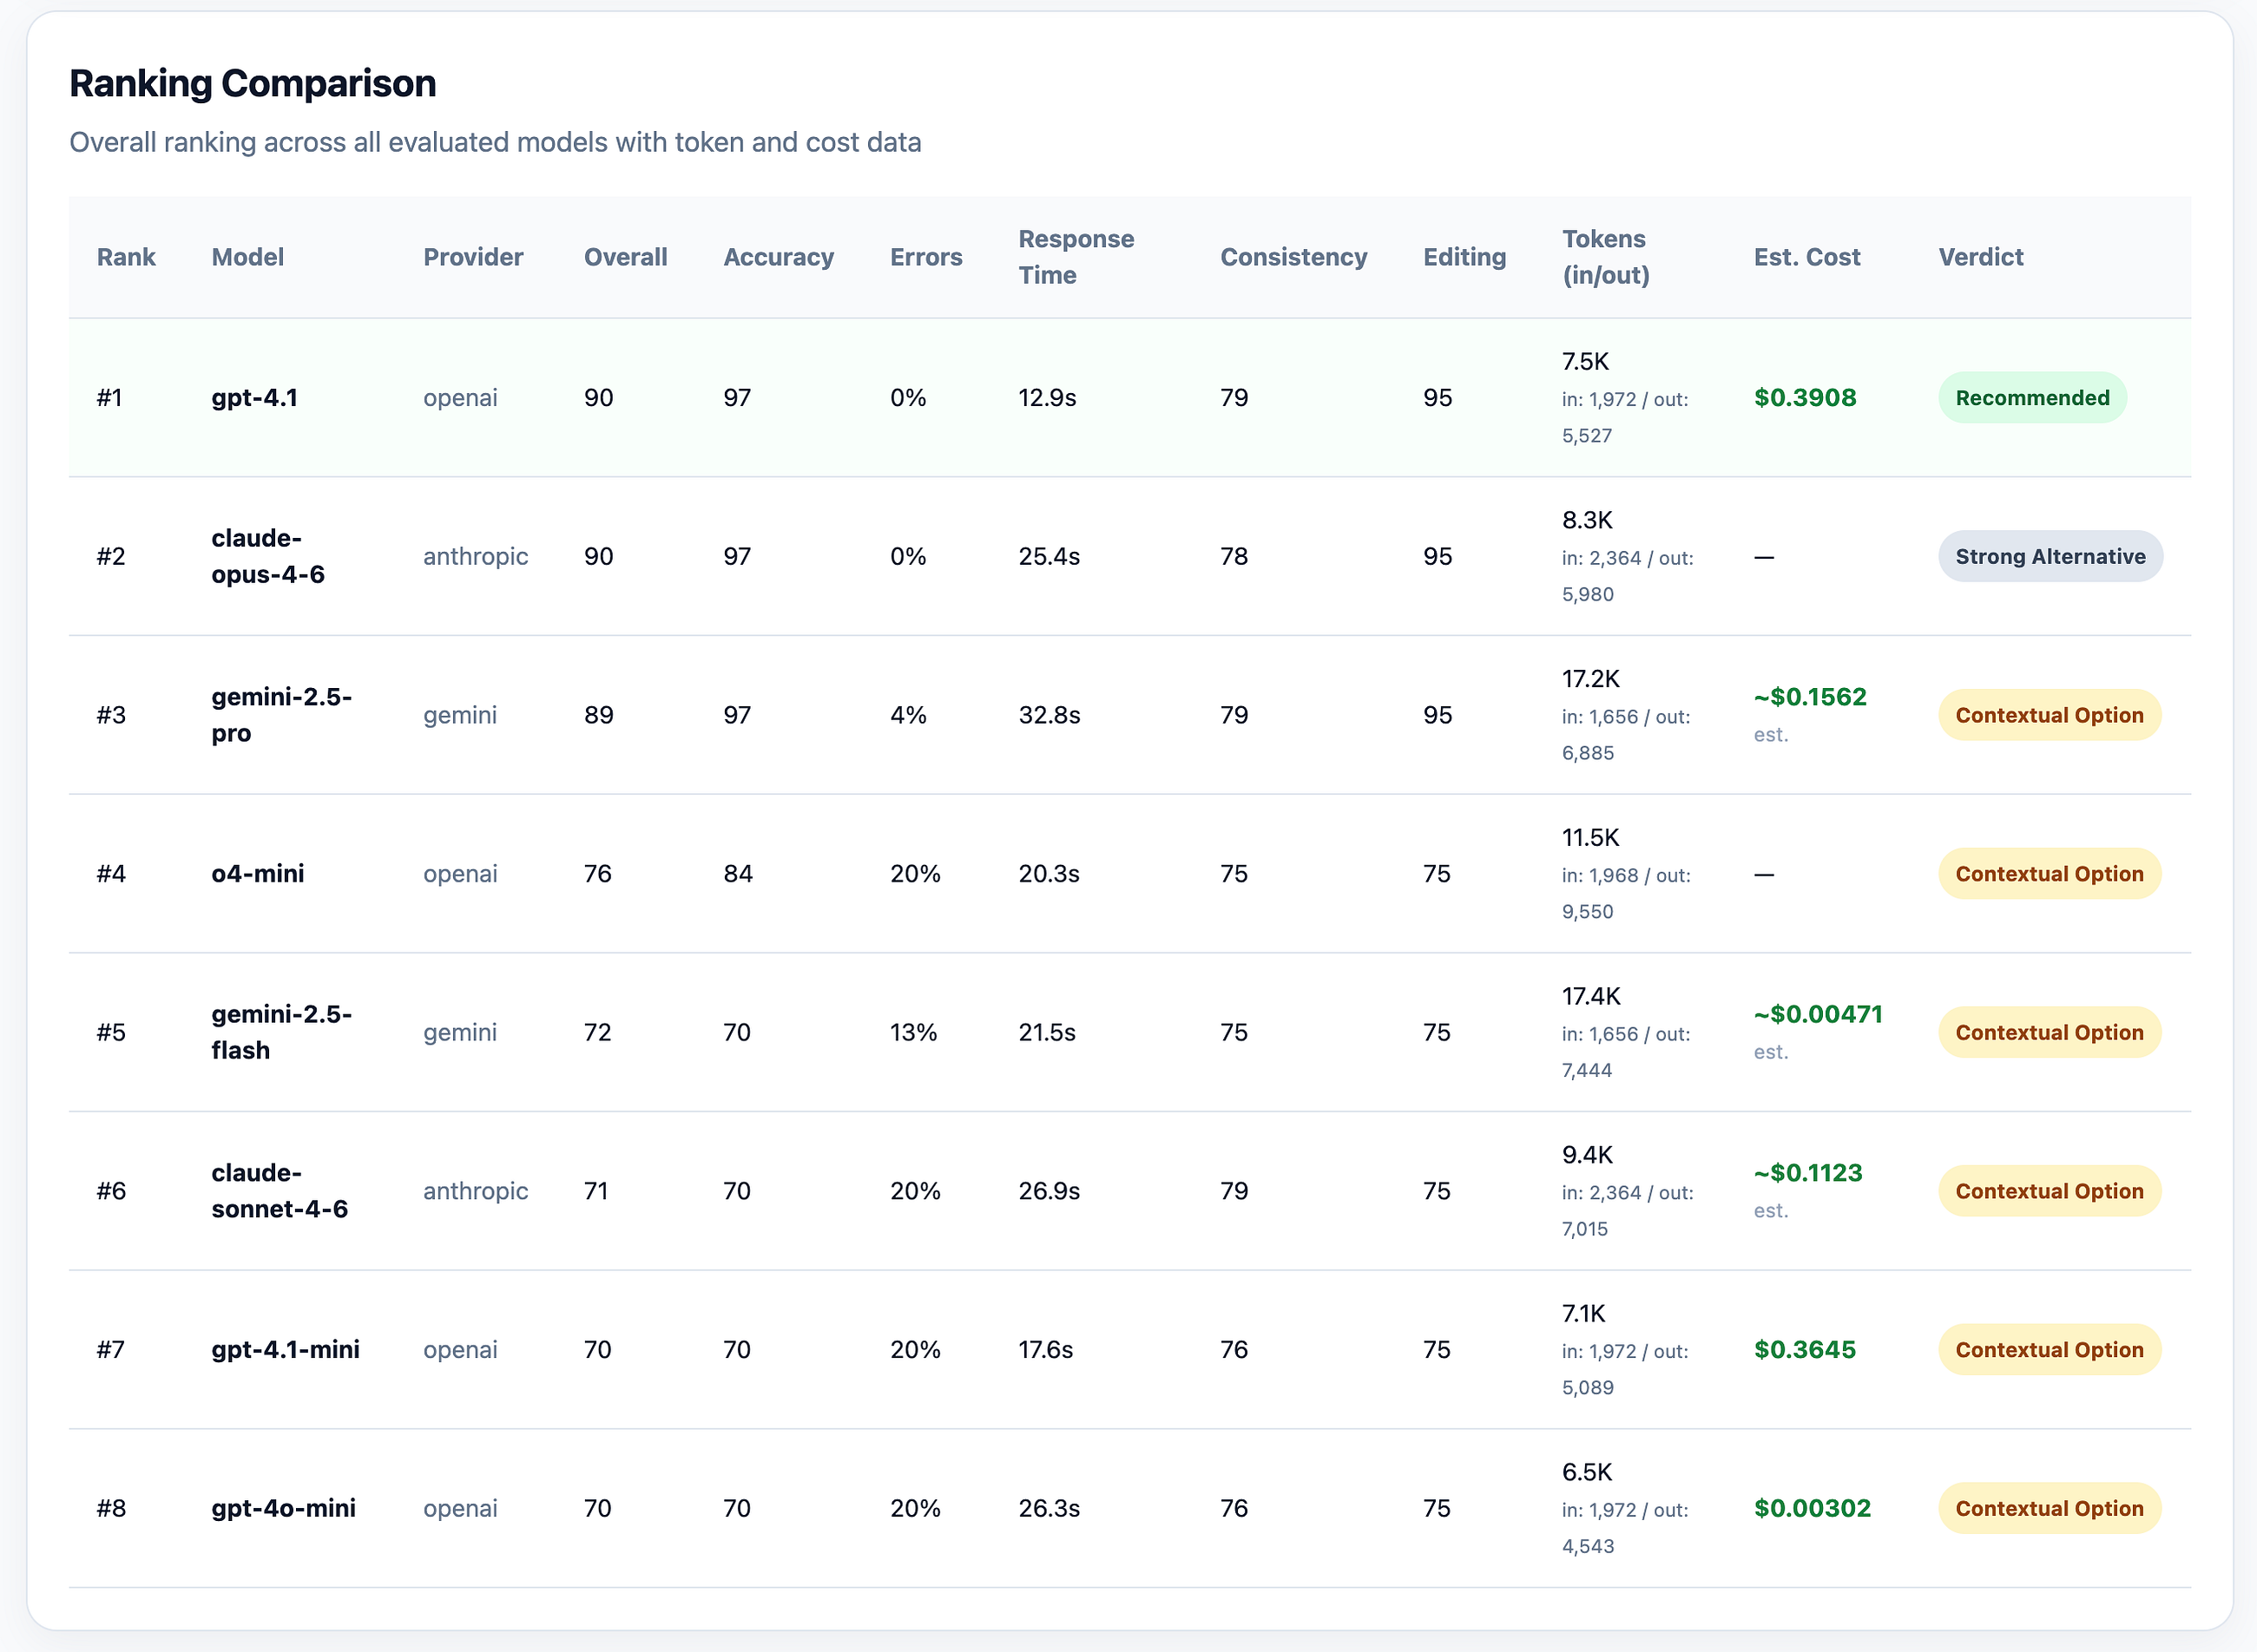Click the #1 rank cell
Viewport: 2257px width, 1652px height.
click(109, 398)
